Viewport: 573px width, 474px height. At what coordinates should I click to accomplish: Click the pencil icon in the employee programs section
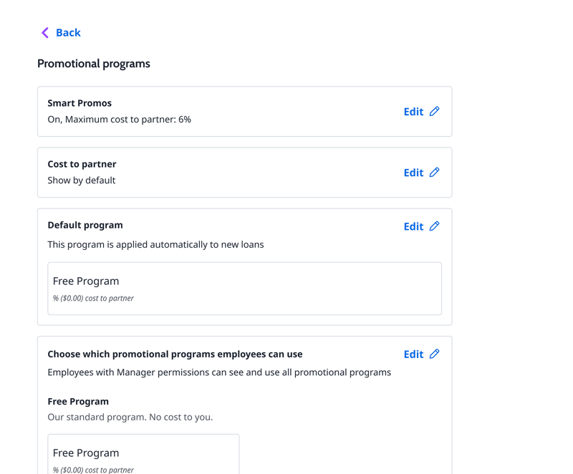point(436,354)
